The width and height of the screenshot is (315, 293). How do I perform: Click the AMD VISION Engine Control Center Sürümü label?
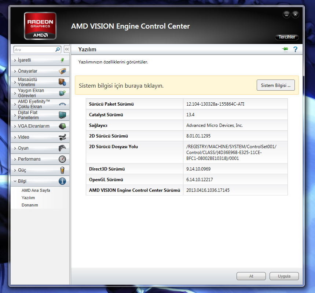click(134, 190)
